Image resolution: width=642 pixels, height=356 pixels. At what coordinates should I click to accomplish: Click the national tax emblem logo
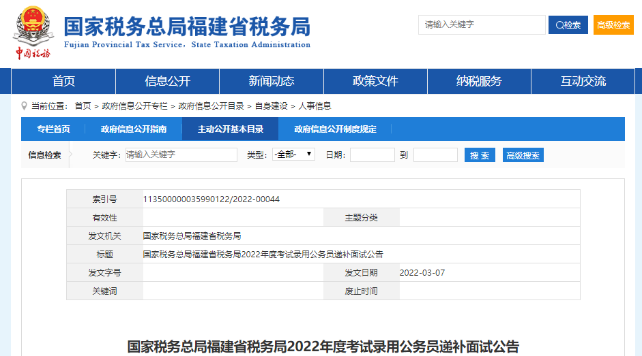point(33,27)
